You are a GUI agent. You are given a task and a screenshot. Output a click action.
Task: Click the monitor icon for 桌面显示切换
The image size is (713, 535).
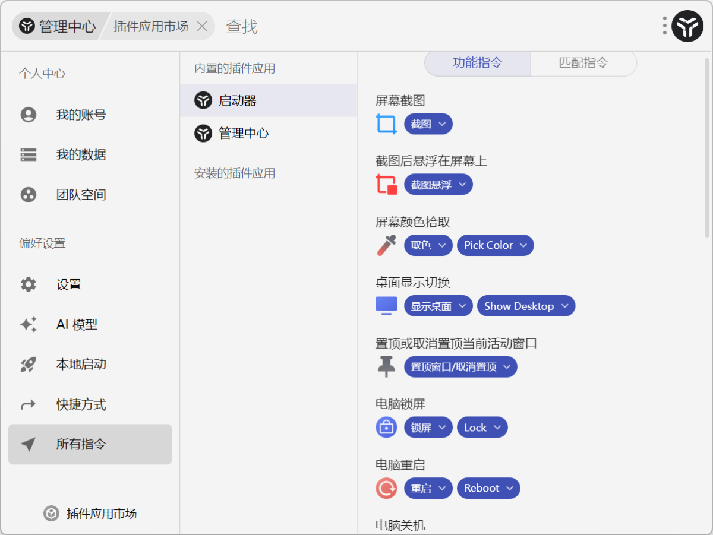(x=386, y=305)
